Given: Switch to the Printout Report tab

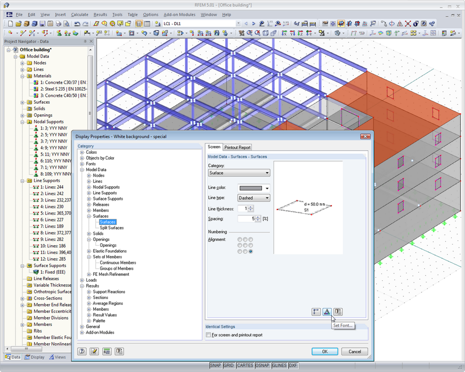Looking at the screenshot, I should pyautogui.click(x=237, y=148).
